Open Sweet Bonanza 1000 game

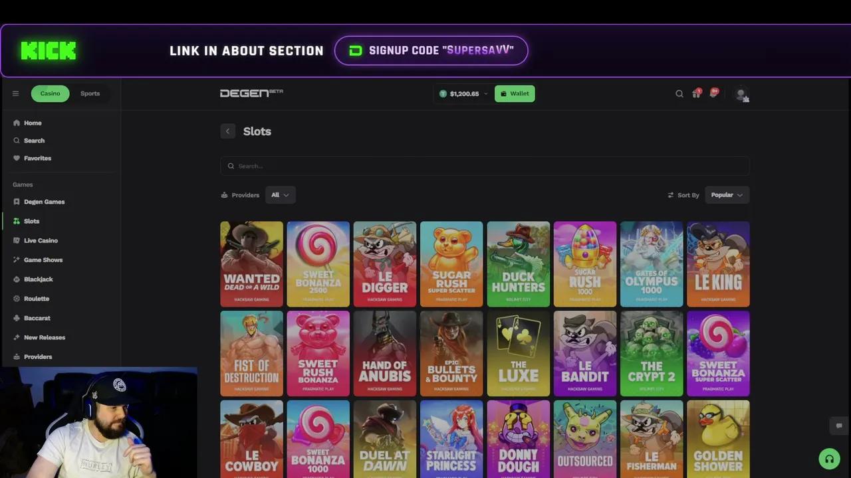(x=318, y=439)
